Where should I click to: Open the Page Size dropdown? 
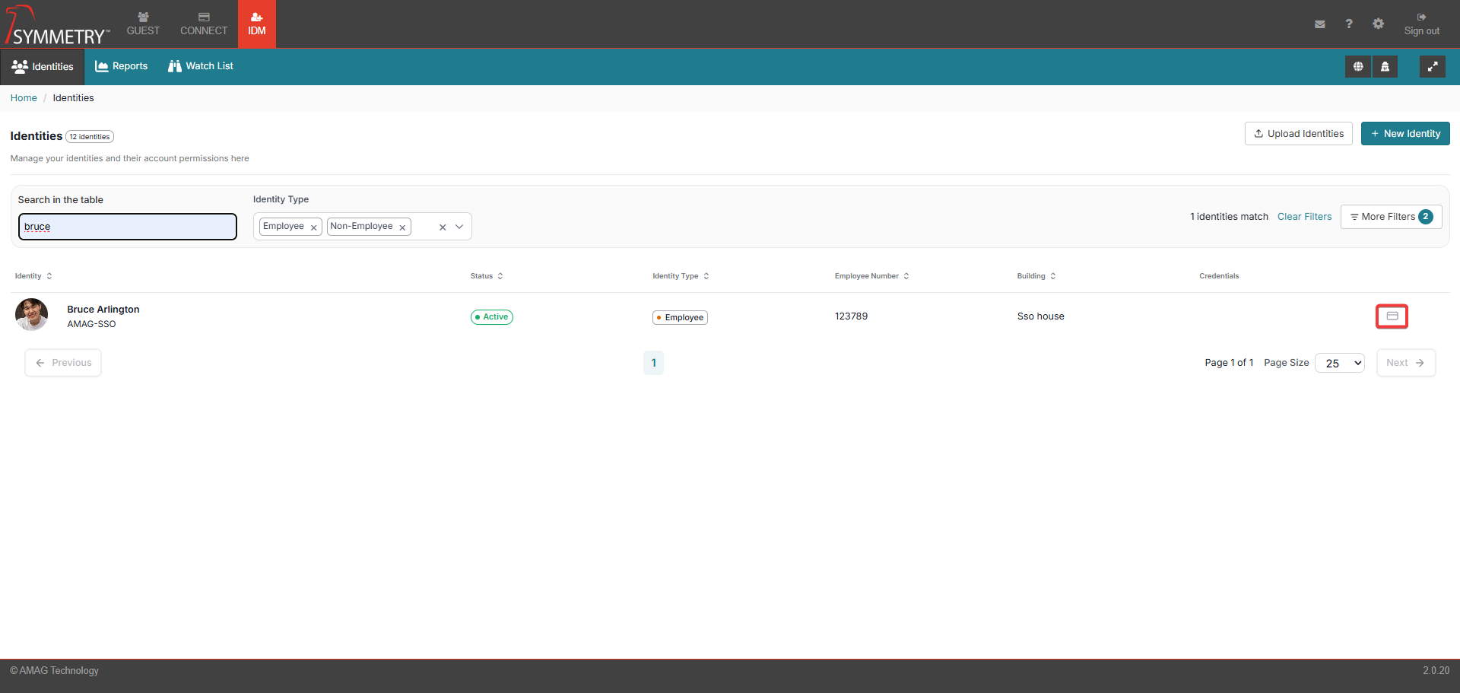pyautogui.click(x=1339, y=364)
